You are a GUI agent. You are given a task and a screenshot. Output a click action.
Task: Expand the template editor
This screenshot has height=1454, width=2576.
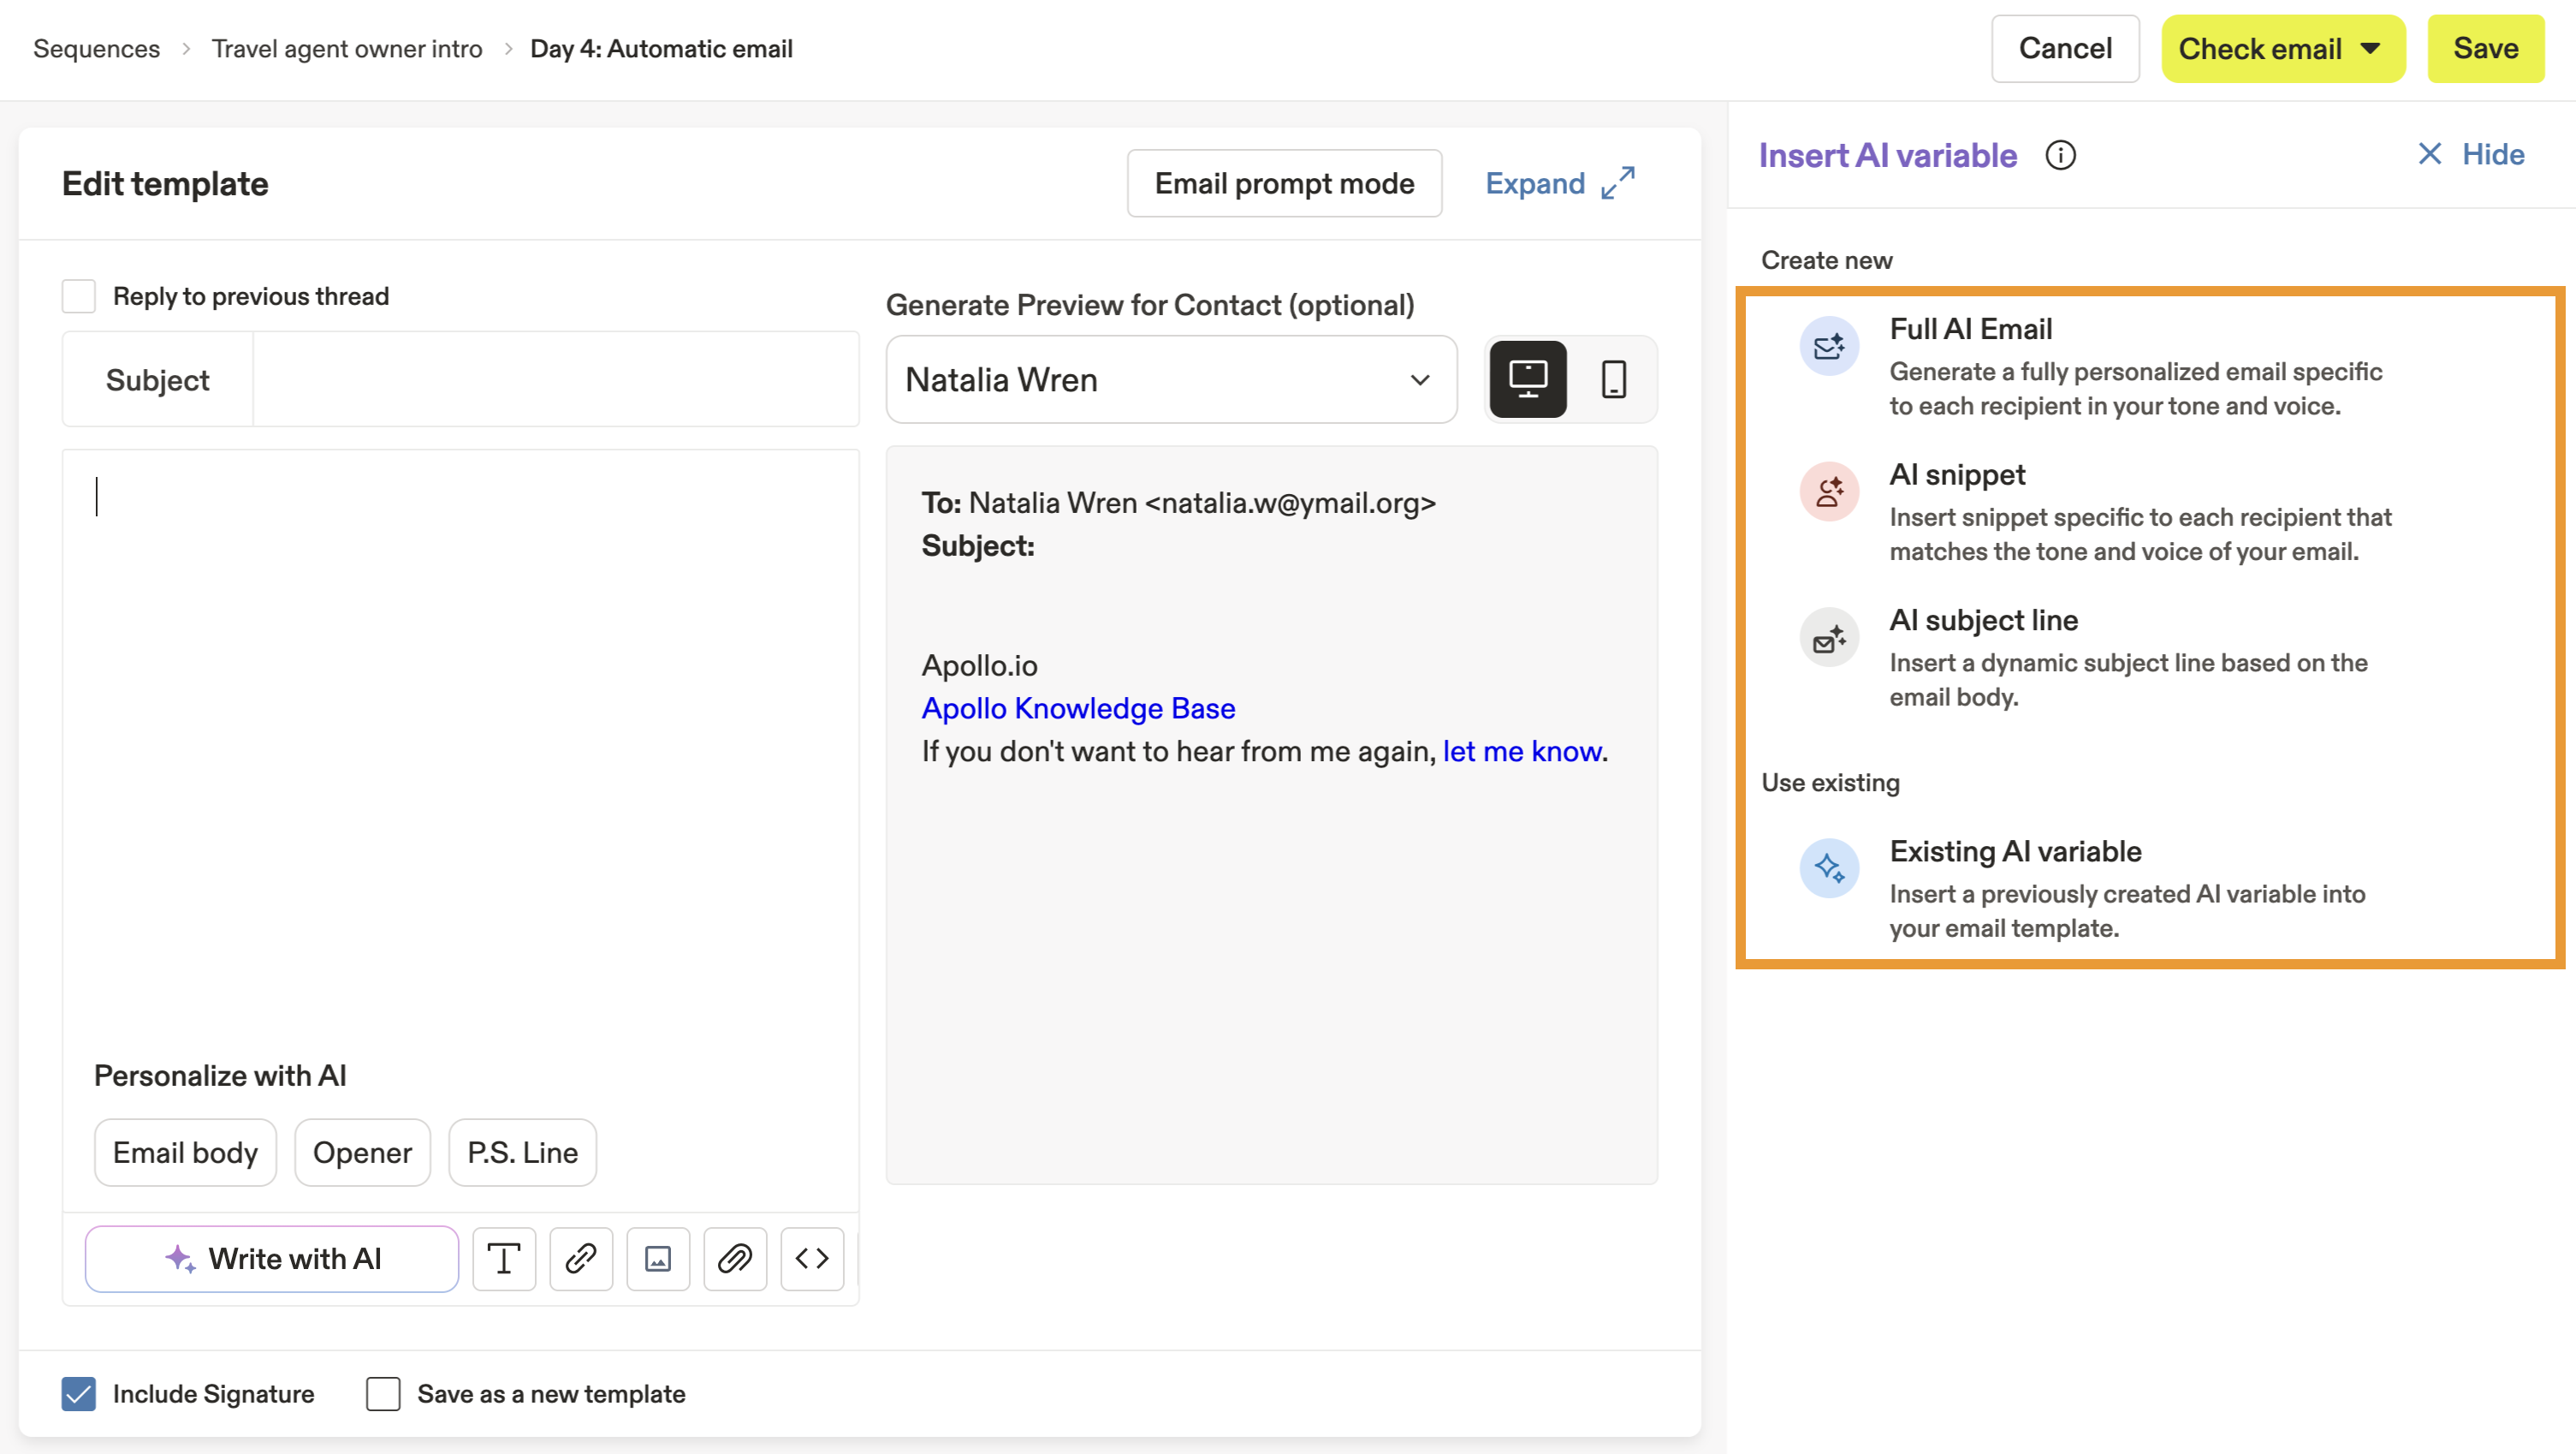(x=1559, y=183)
